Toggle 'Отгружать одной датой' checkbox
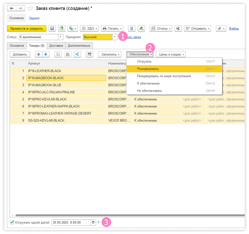 pyautogui.click(x=12, y=222)
